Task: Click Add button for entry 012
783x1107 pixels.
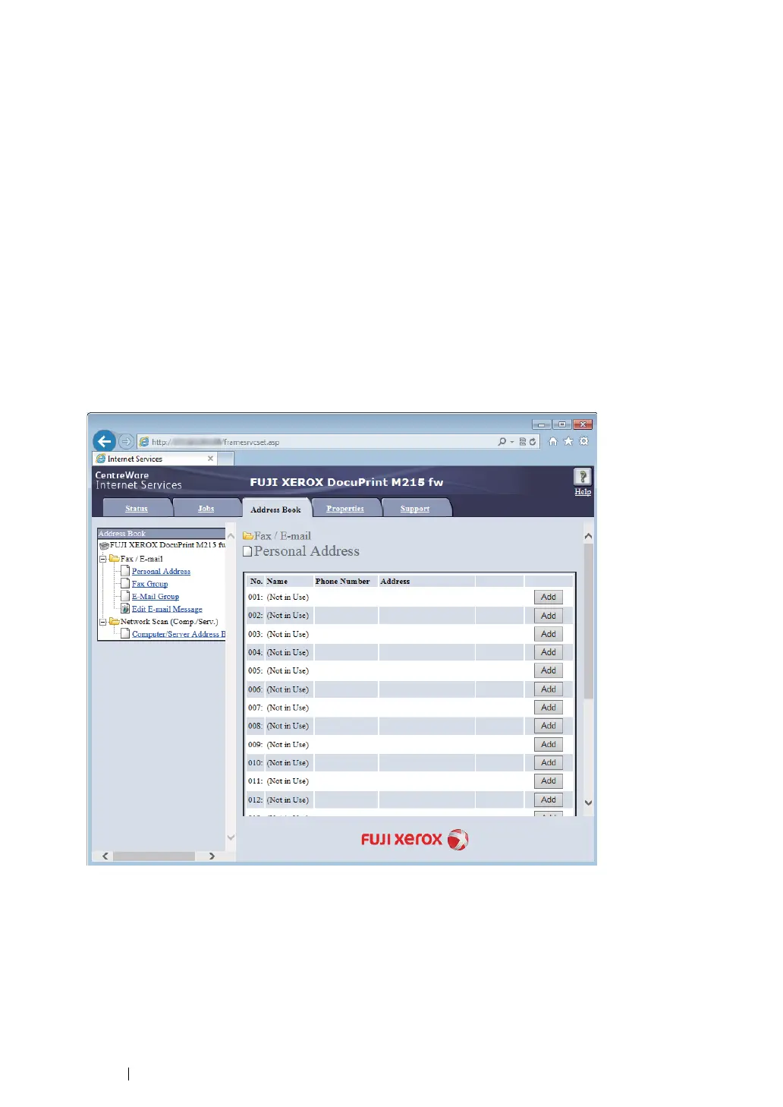Action: [x=549, y=800]
